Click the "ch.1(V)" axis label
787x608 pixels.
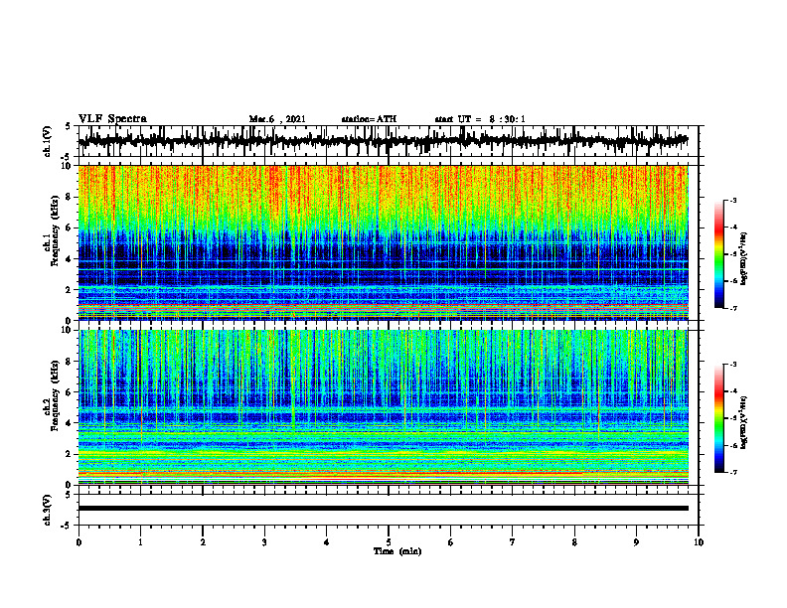point(48,141)
